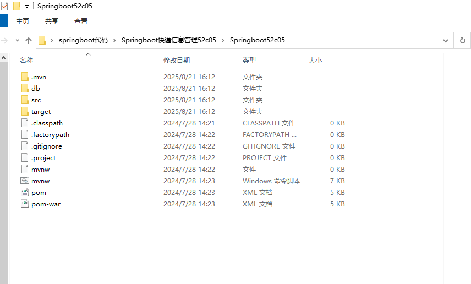The width and height of the screenshot is (471, 284).
Task: Expand the address bar history dropdown
Action: tap(446, 41)
